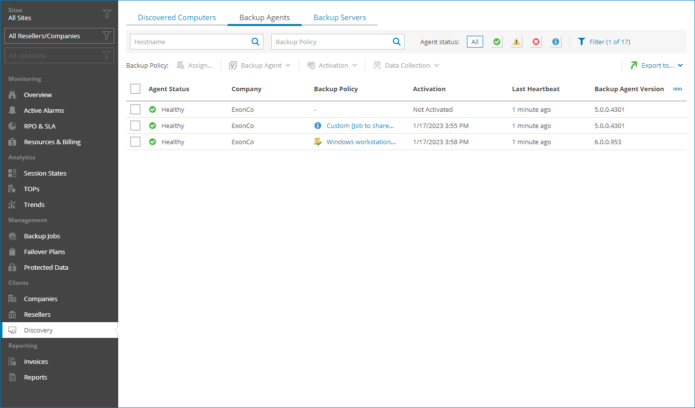695x408 pixels.
Task: Click the '1/17/2023 3:55 PM' activation cell
Action: click(440, 126)
